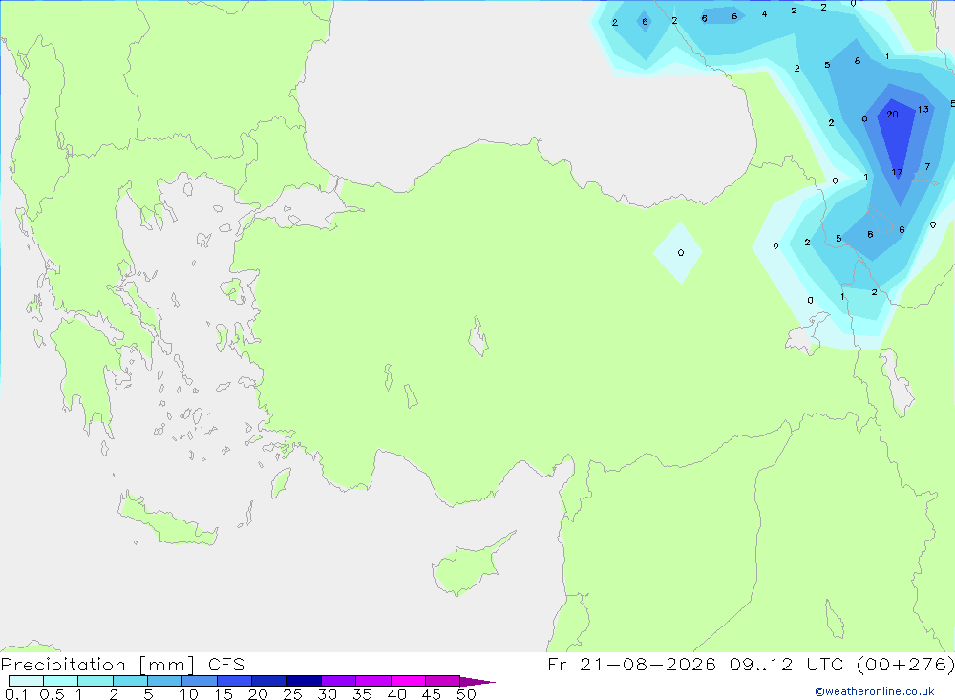Click the '0.1' legend scale label
Screen dimensions: 955x700
[x=16, y=694]
